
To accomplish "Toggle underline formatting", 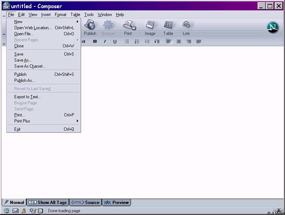I will pyautogui.click(x=115, y=42).
